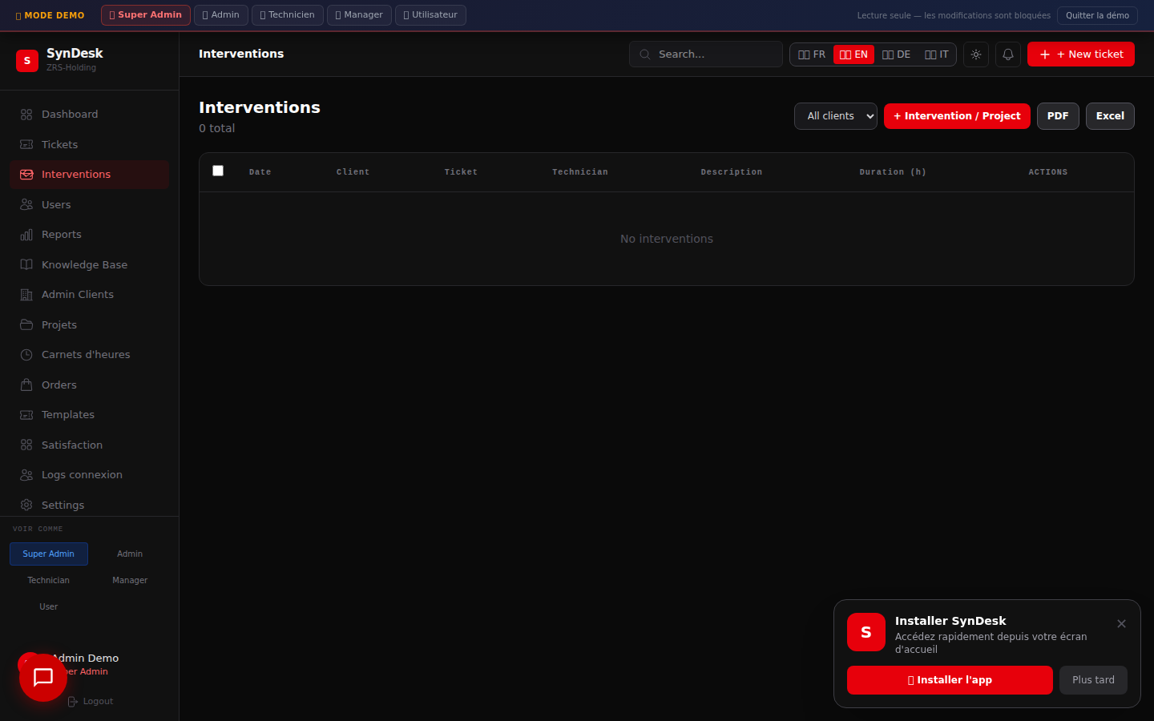This screenshot has height=721, width=1154.
Task: Click the Search input field
Action: (x=713, y=54)
